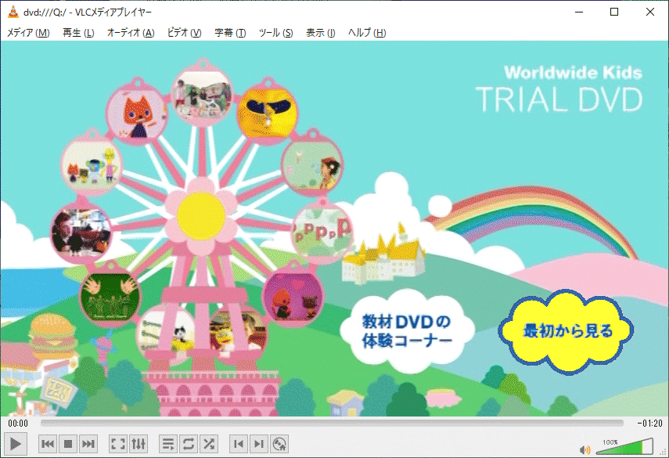Open extended settings (equalizer icon)
Screen dimensions: 669x458
pos(138,444)
